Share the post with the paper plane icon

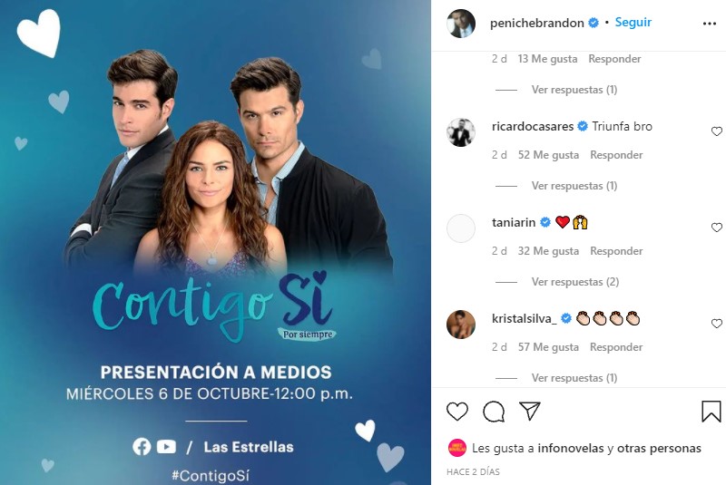(530, 411)
